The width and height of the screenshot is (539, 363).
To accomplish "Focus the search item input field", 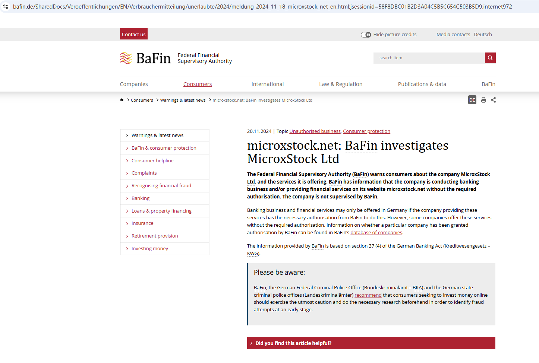I will coord(429,58).
